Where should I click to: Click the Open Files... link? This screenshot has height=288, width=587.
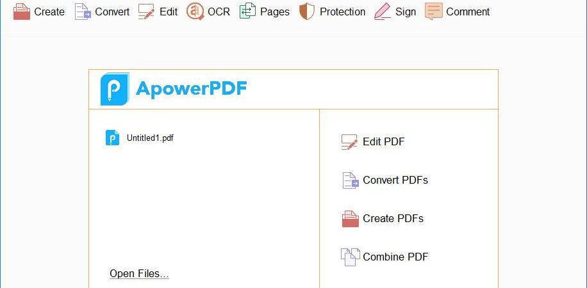[139, 274]
